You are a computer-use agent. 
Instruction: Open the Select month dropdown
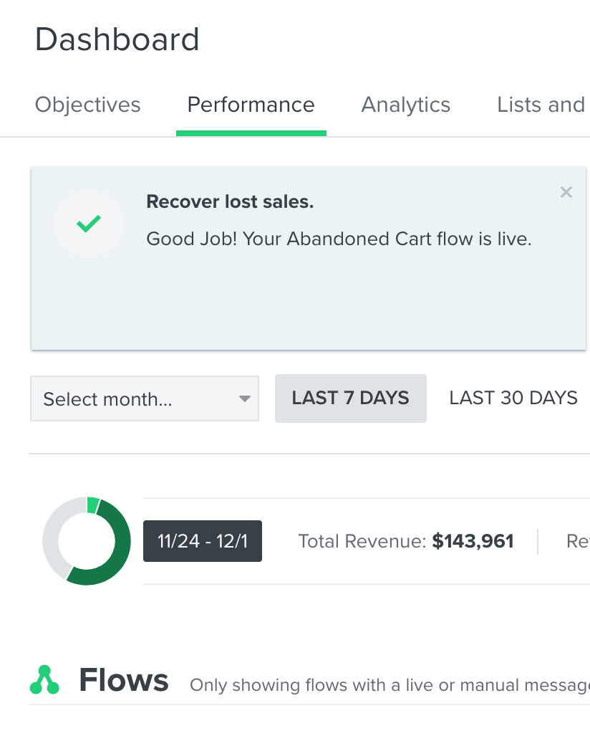144,399
